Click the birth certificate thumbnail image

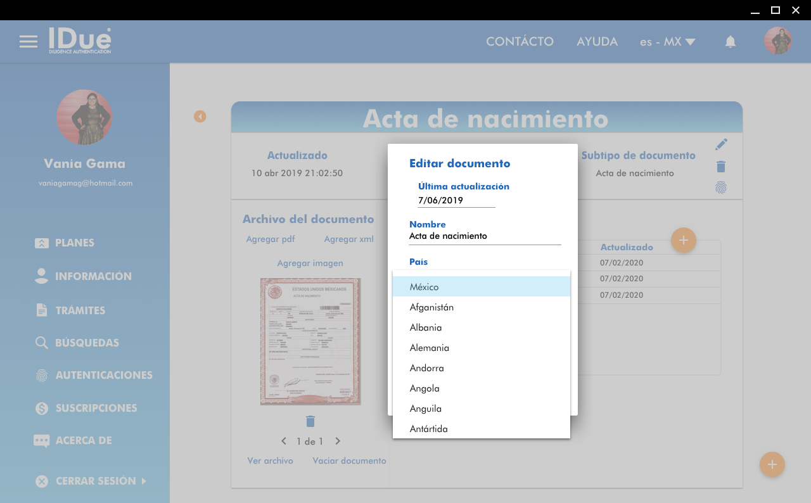310,341
